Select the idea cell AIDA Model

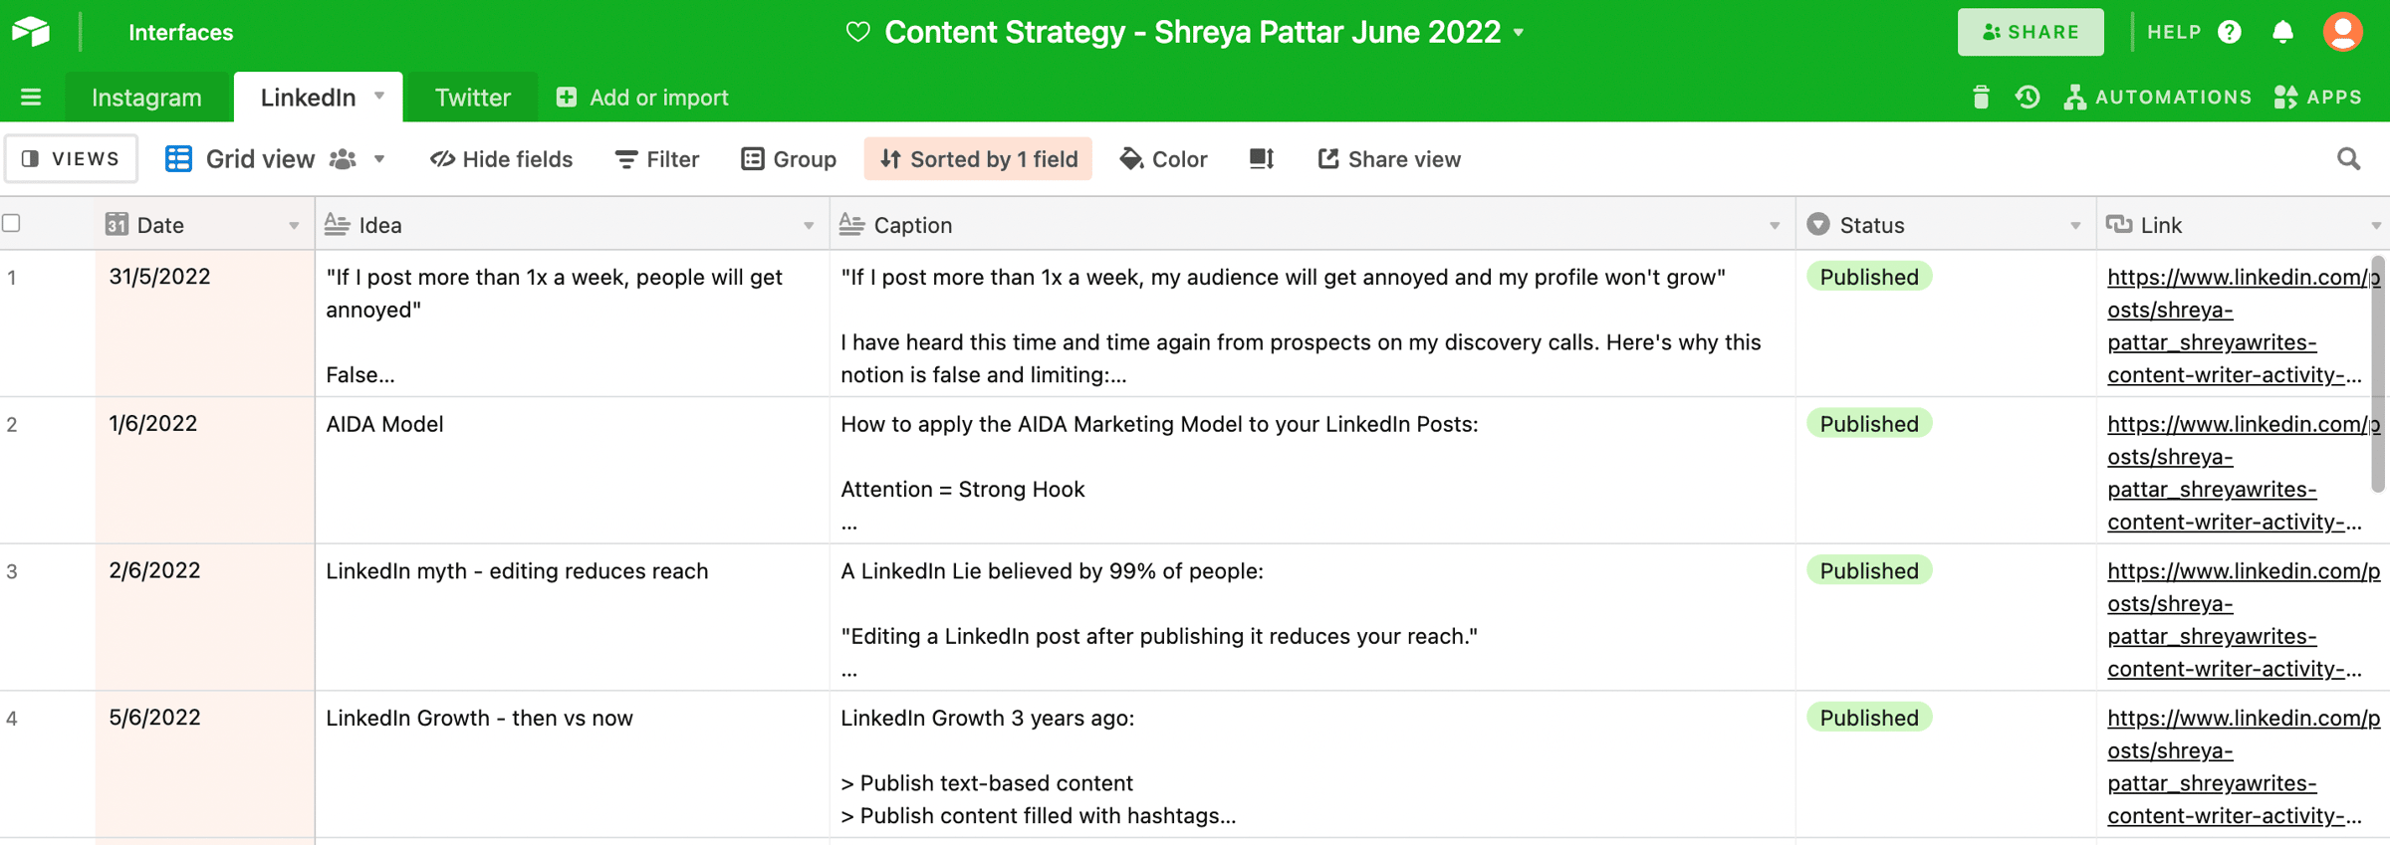point(573,471)
